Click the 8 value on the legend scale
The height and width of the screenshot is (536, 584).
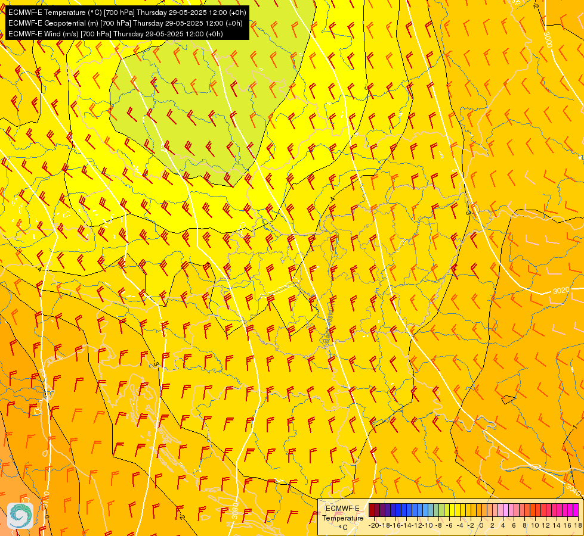tap(525, 525)
